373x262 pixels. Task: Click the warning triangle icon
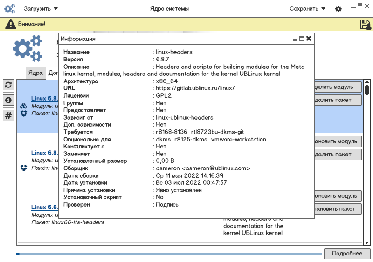tap(11, 24)
